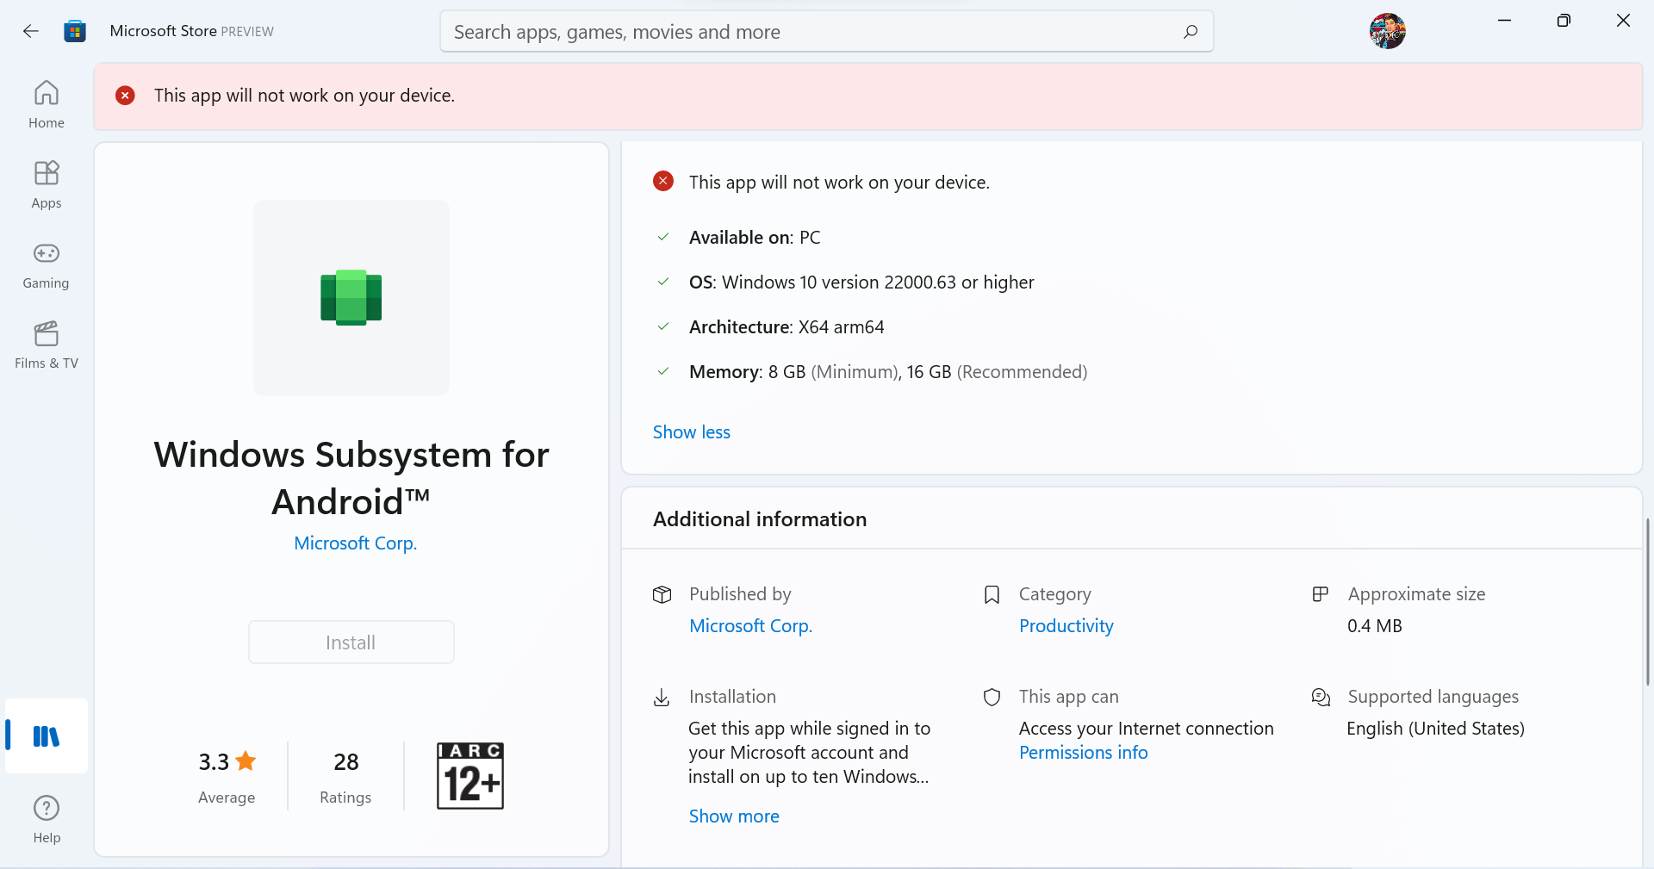
Task: Click checkmark next to OS requirement
Action: (x=663, y=282)
